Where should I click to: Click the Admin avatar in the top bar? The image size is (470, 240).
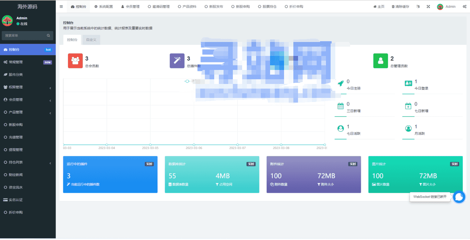click(x=440, y=7)
